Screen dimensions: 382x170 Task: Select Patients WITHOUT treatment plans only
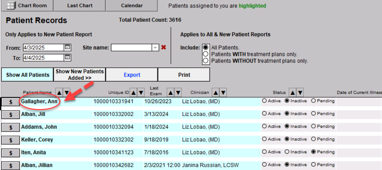click(205, 61)
